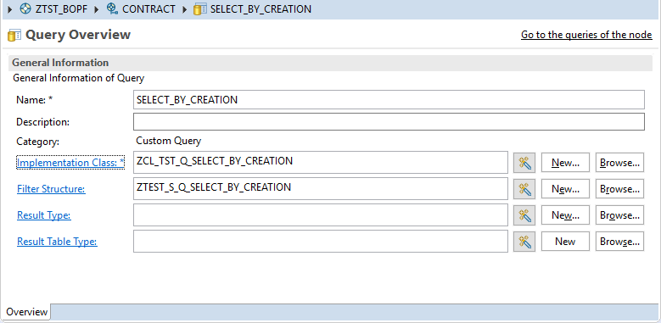Screen dimensions: 661x323
Task: Click the General Information section header
Action: tap(331, 63)
